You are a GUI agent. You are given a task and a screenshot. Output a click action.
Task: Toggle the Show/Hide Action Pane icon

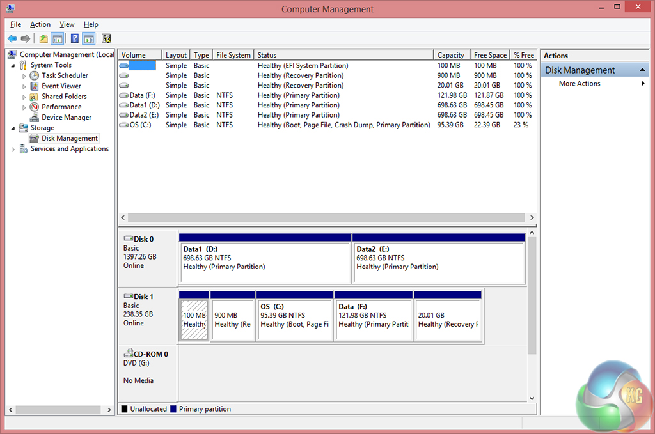point(88,39)
